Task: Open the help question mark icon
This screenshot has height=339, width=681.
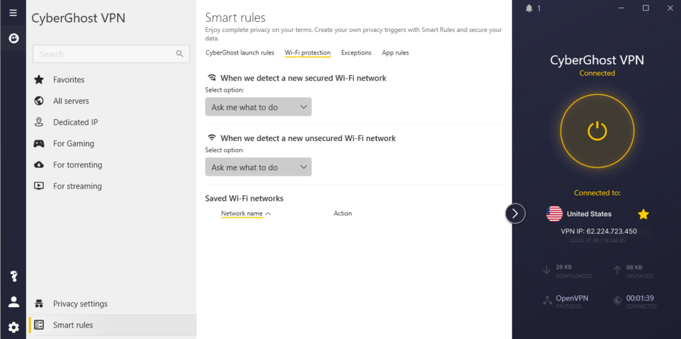Action: [x=14, y=276]
